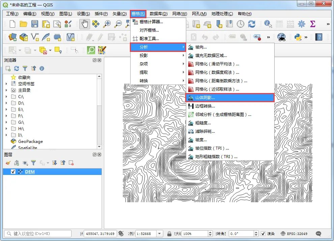
Task: Create a new project with blank page icon
Action: point(12,24)
